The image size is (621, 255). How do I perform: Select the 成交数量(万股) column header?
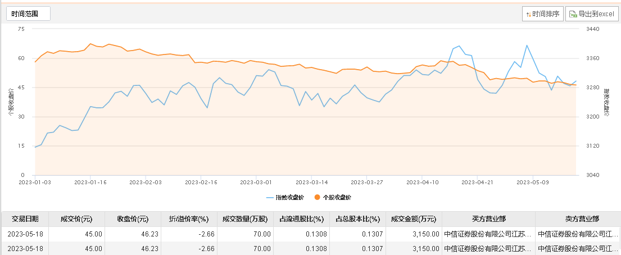tap(245, 219)
